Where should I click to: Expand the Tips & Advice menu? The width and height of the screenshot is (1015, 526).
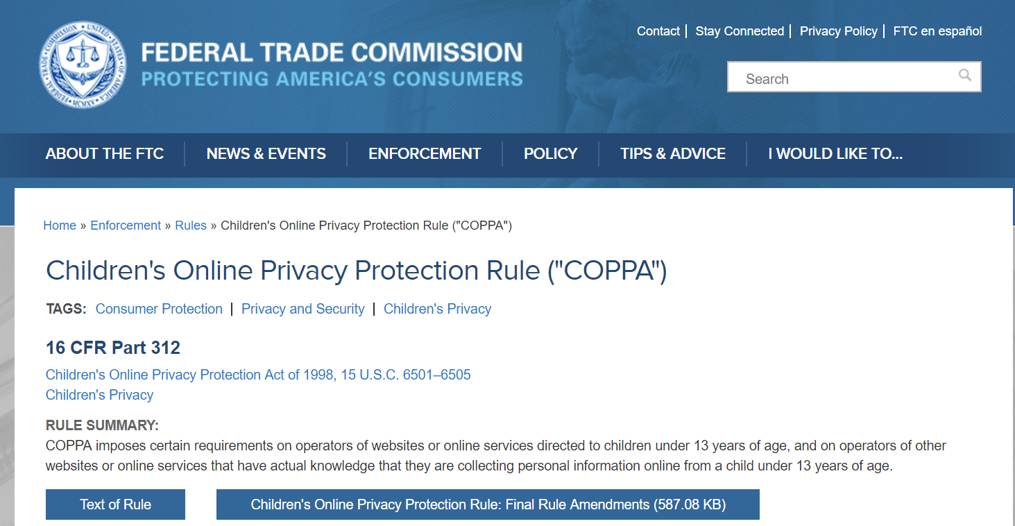point(673,154)
